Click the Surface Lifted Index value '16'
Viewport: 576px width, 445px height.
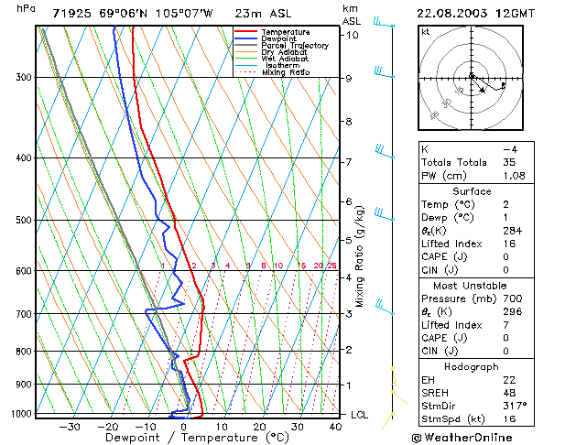(x=509, y=244)
